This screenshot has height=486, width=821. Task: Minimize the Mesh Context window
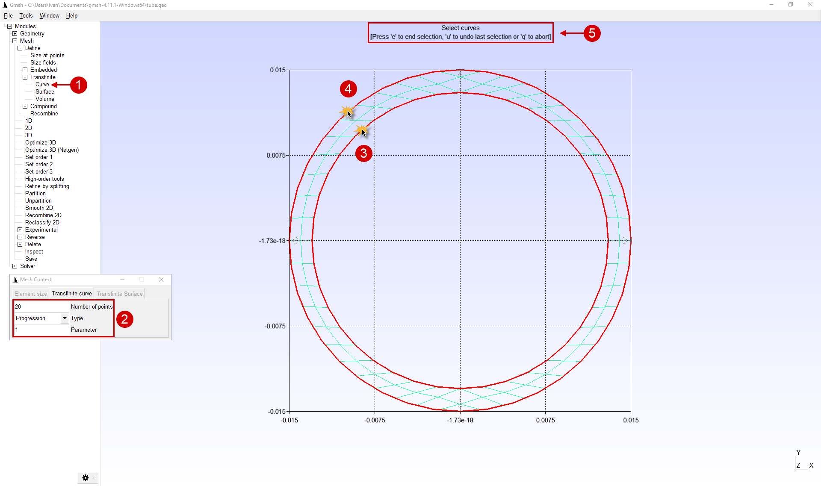(122, 280)
